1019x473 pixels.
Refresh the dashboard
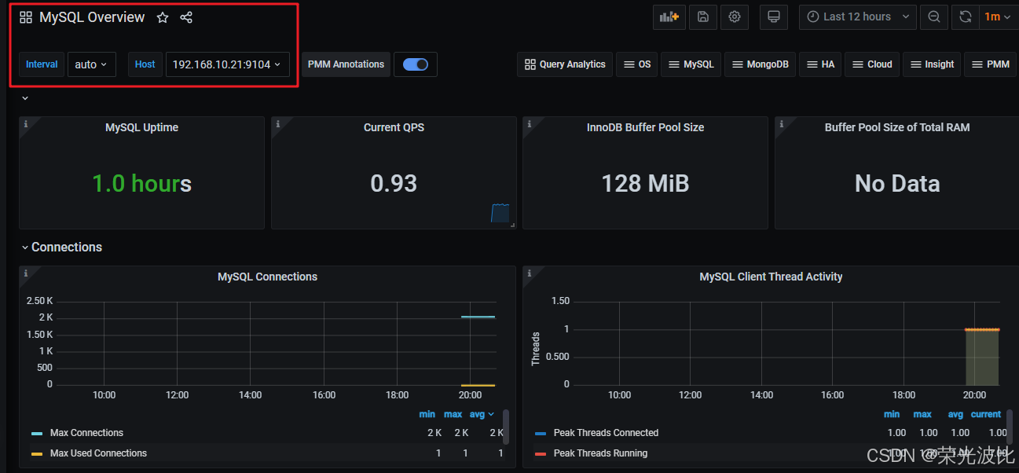[966, 16]
